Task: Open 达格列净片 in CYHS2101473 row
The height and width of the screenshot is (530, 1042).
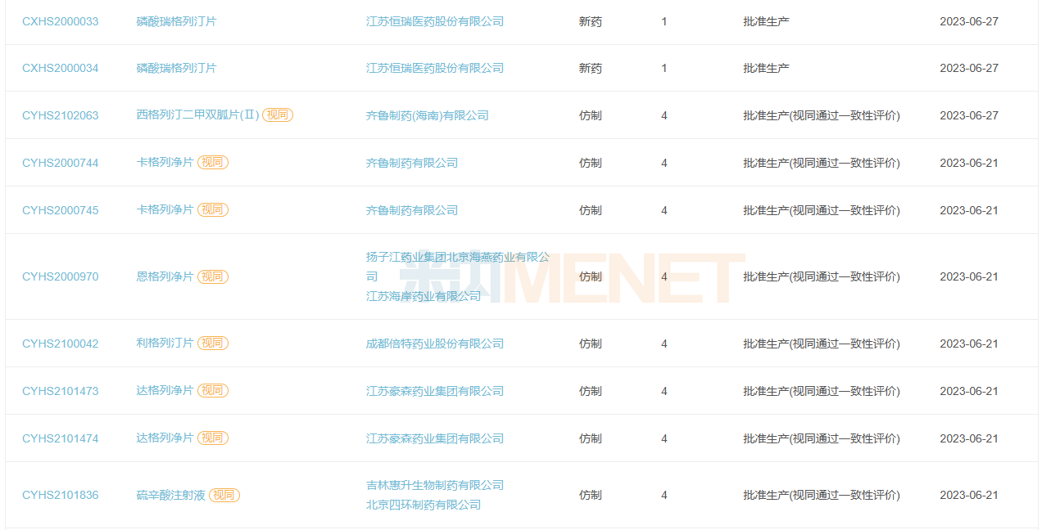Action: click(x=165, y=391)
